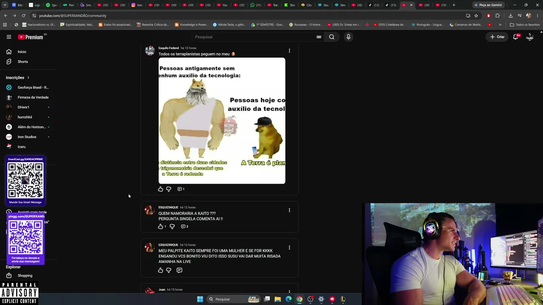Image resolution: width=543 pixels, height=305 pixels.
Task: Open the YouTube notifications bell
Action: click(516, 37)
